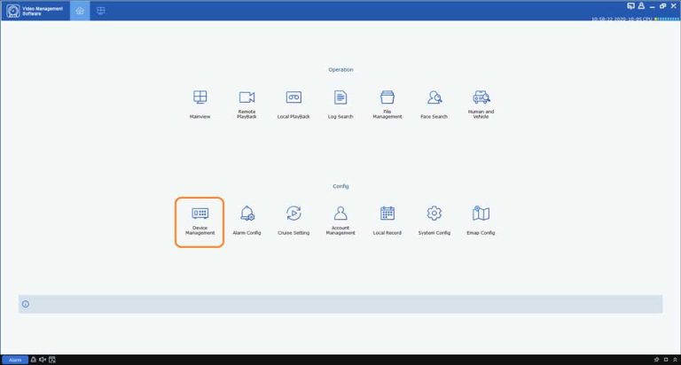Open Human and Vehicle search

pos(481,97)
